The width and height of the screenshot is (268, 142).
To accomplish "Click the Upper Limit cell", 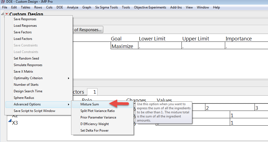I will tap(203, 46).
